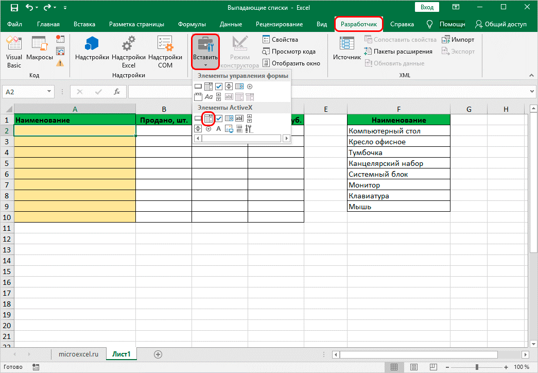Select cell F2 Компьютерный стол
The height and width of the screenshot is (373, 538).
(398, 131)
